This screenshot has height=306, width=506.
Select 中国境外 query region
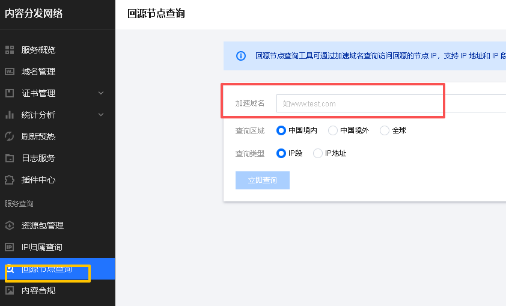coord(333,130)
